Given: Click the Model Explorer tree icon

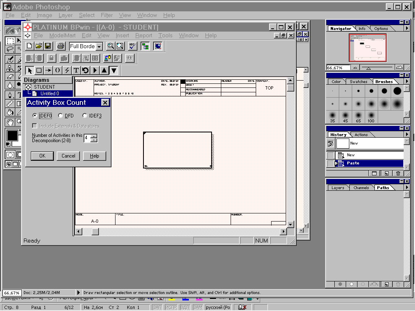Looking at the screenshot, I should click(145, 46).
